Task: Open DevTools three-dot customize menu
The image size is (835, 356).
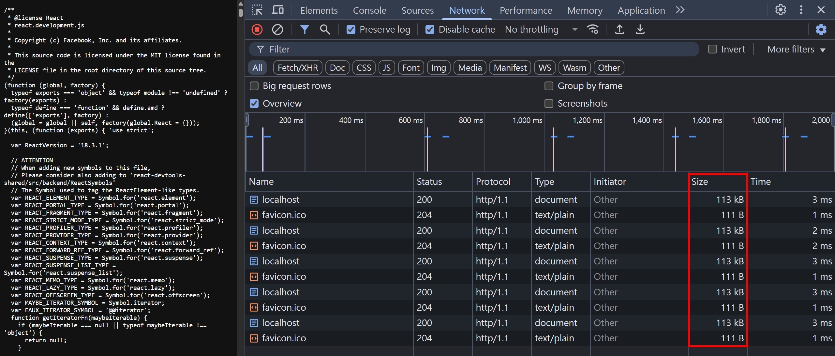Action: (x=801, y=10)
